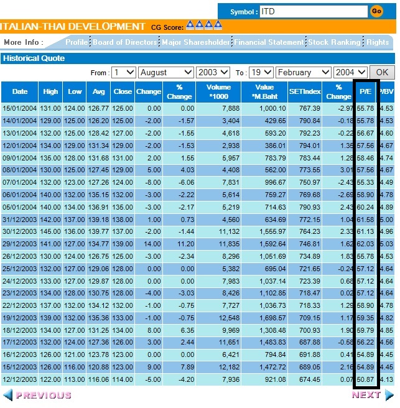400x408 pixels.
Task: Click the % change value 11.20
Action: point(186,244)
